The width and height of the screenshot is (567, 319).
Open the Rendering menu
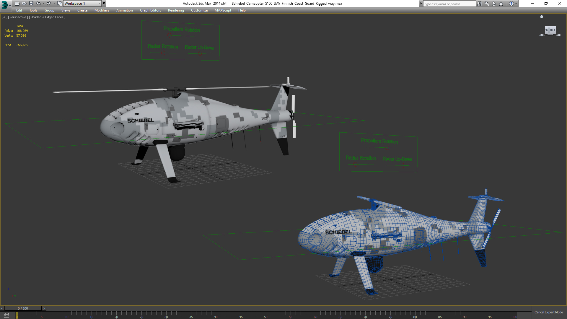tap(176, 10)
